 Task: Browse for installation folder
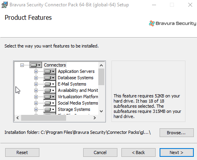click(x=177, y=133)
